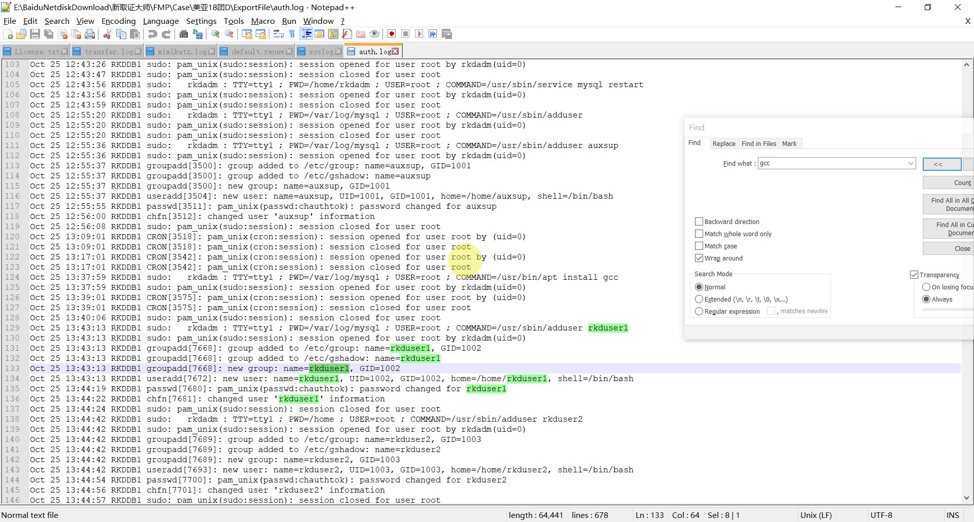Click the Close file toolbar icon
The image size is (974, 522).
pos(63,34)
